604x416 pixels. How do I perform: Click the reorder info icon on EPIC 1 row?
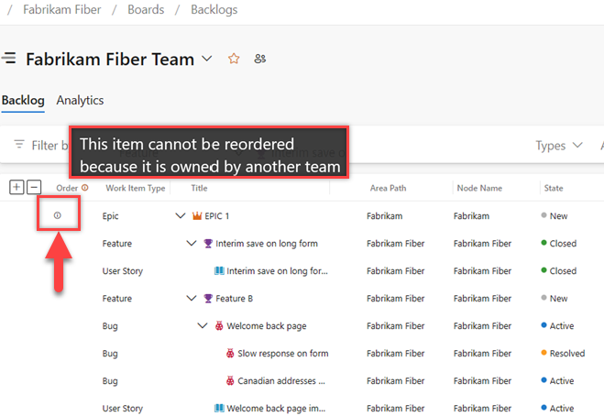tap(58, 215)
